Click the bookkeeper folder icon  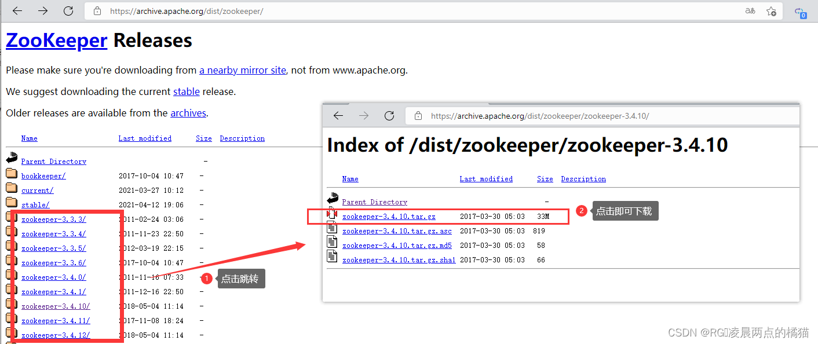click(x=12, y=173)
